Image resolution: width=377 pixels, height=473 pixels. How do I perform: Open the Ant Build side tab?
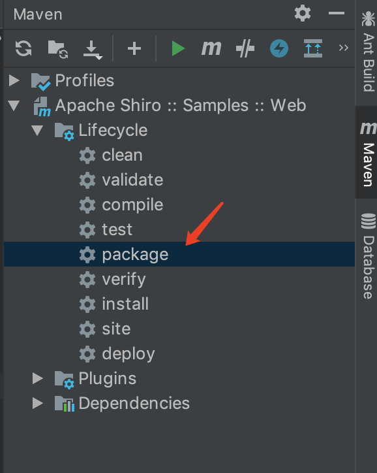(368, 52)
